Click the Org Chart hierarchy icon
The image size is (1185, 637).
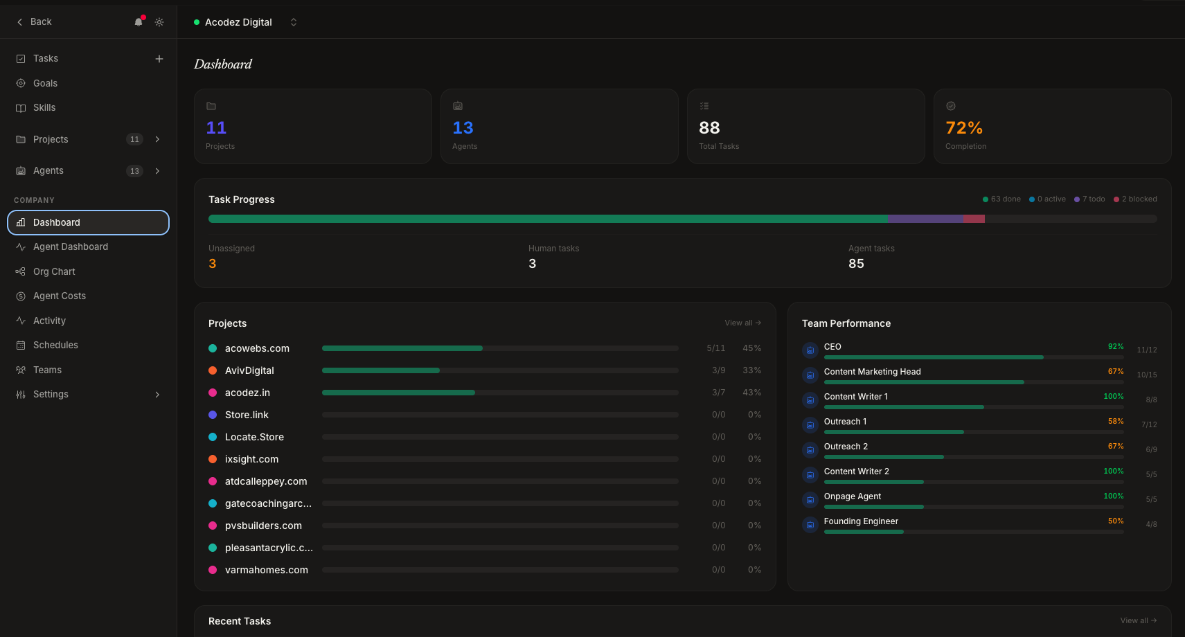tap(21, 271)
